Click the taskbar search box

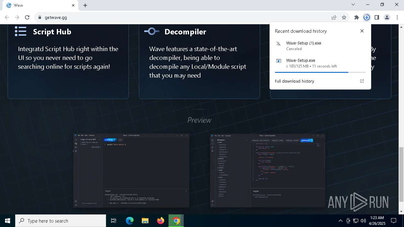(x=61, y=221)
